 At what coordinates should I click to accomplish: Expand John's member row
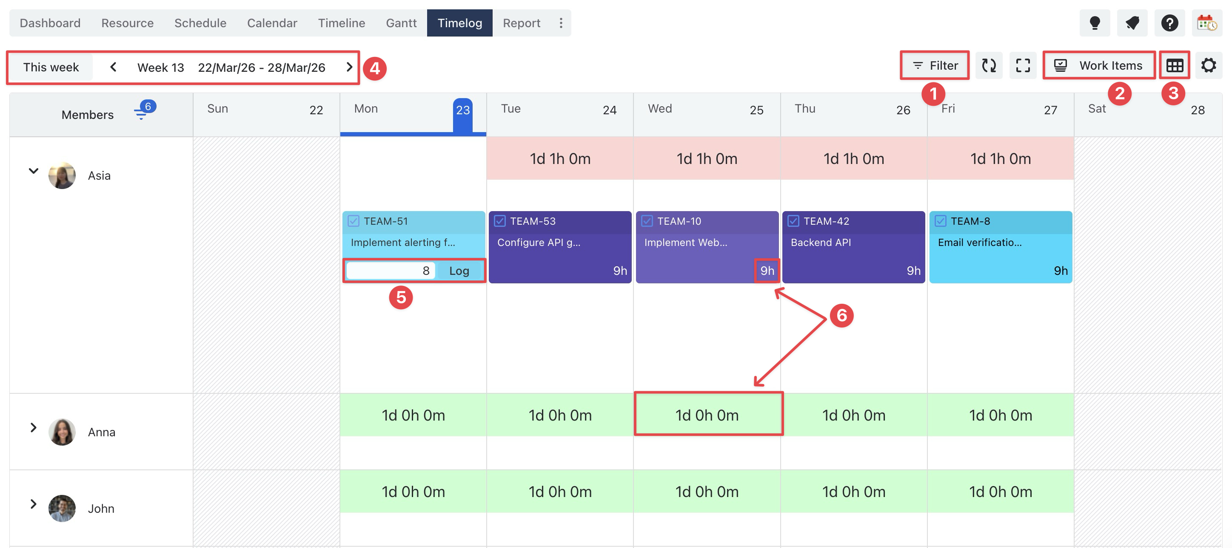33,503
